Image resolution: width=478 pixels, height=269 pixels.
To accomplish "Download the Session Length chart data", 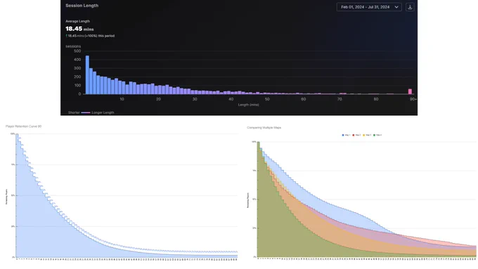I will (410, 7).
